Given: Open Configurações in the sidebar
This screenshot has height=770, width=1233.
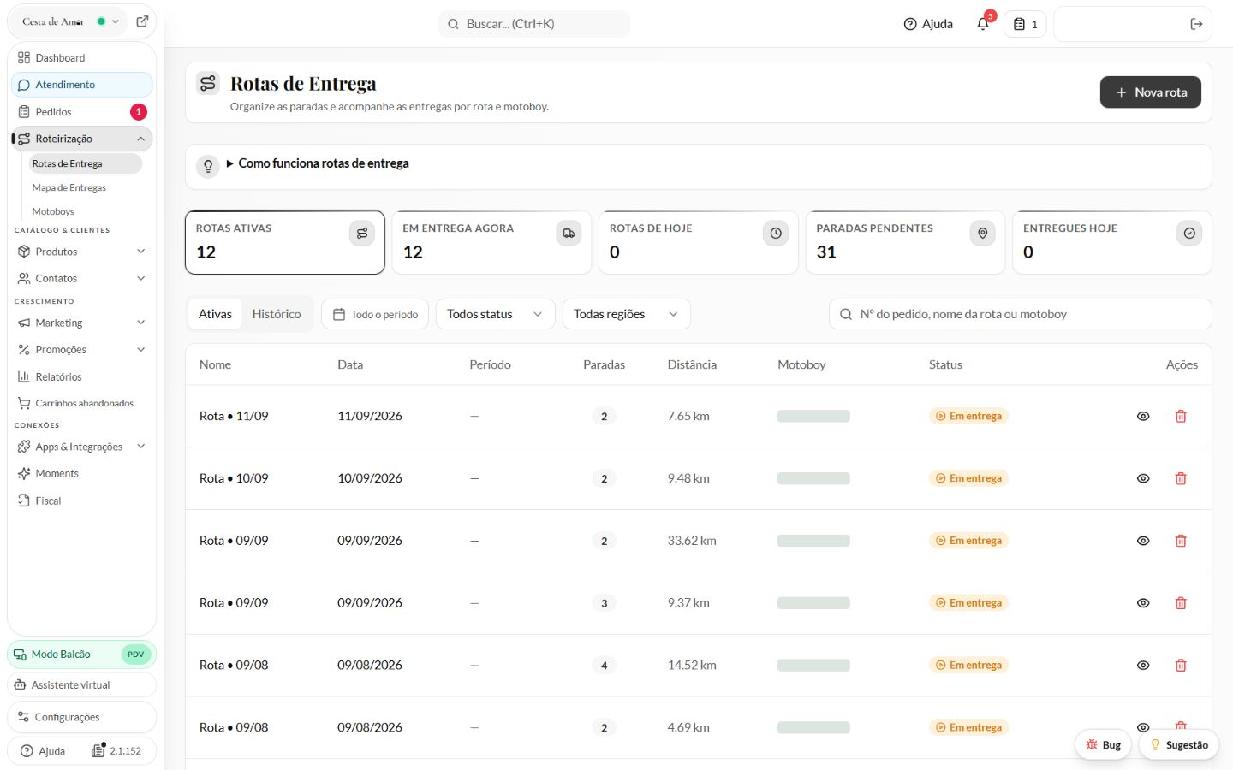Looking at the screenshot, I should 81,717.
